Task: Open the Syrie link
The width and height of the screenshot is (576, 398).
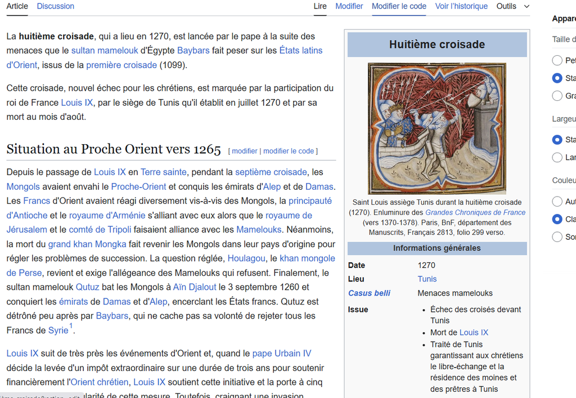Action: pyautogui.click(x=58, y=330)
